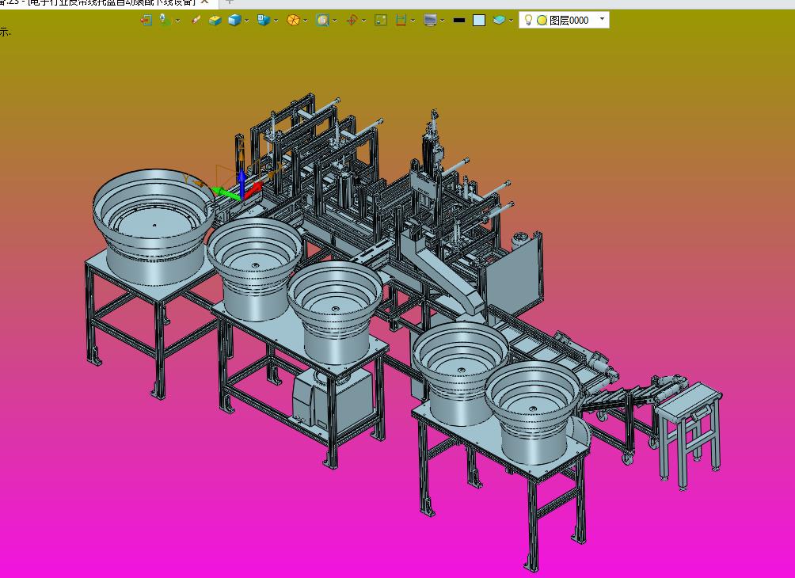795x578 pixels.
Task: Open the 图层0000 layer dropdown
Action: pyautogui.click(x=602, y=19)
